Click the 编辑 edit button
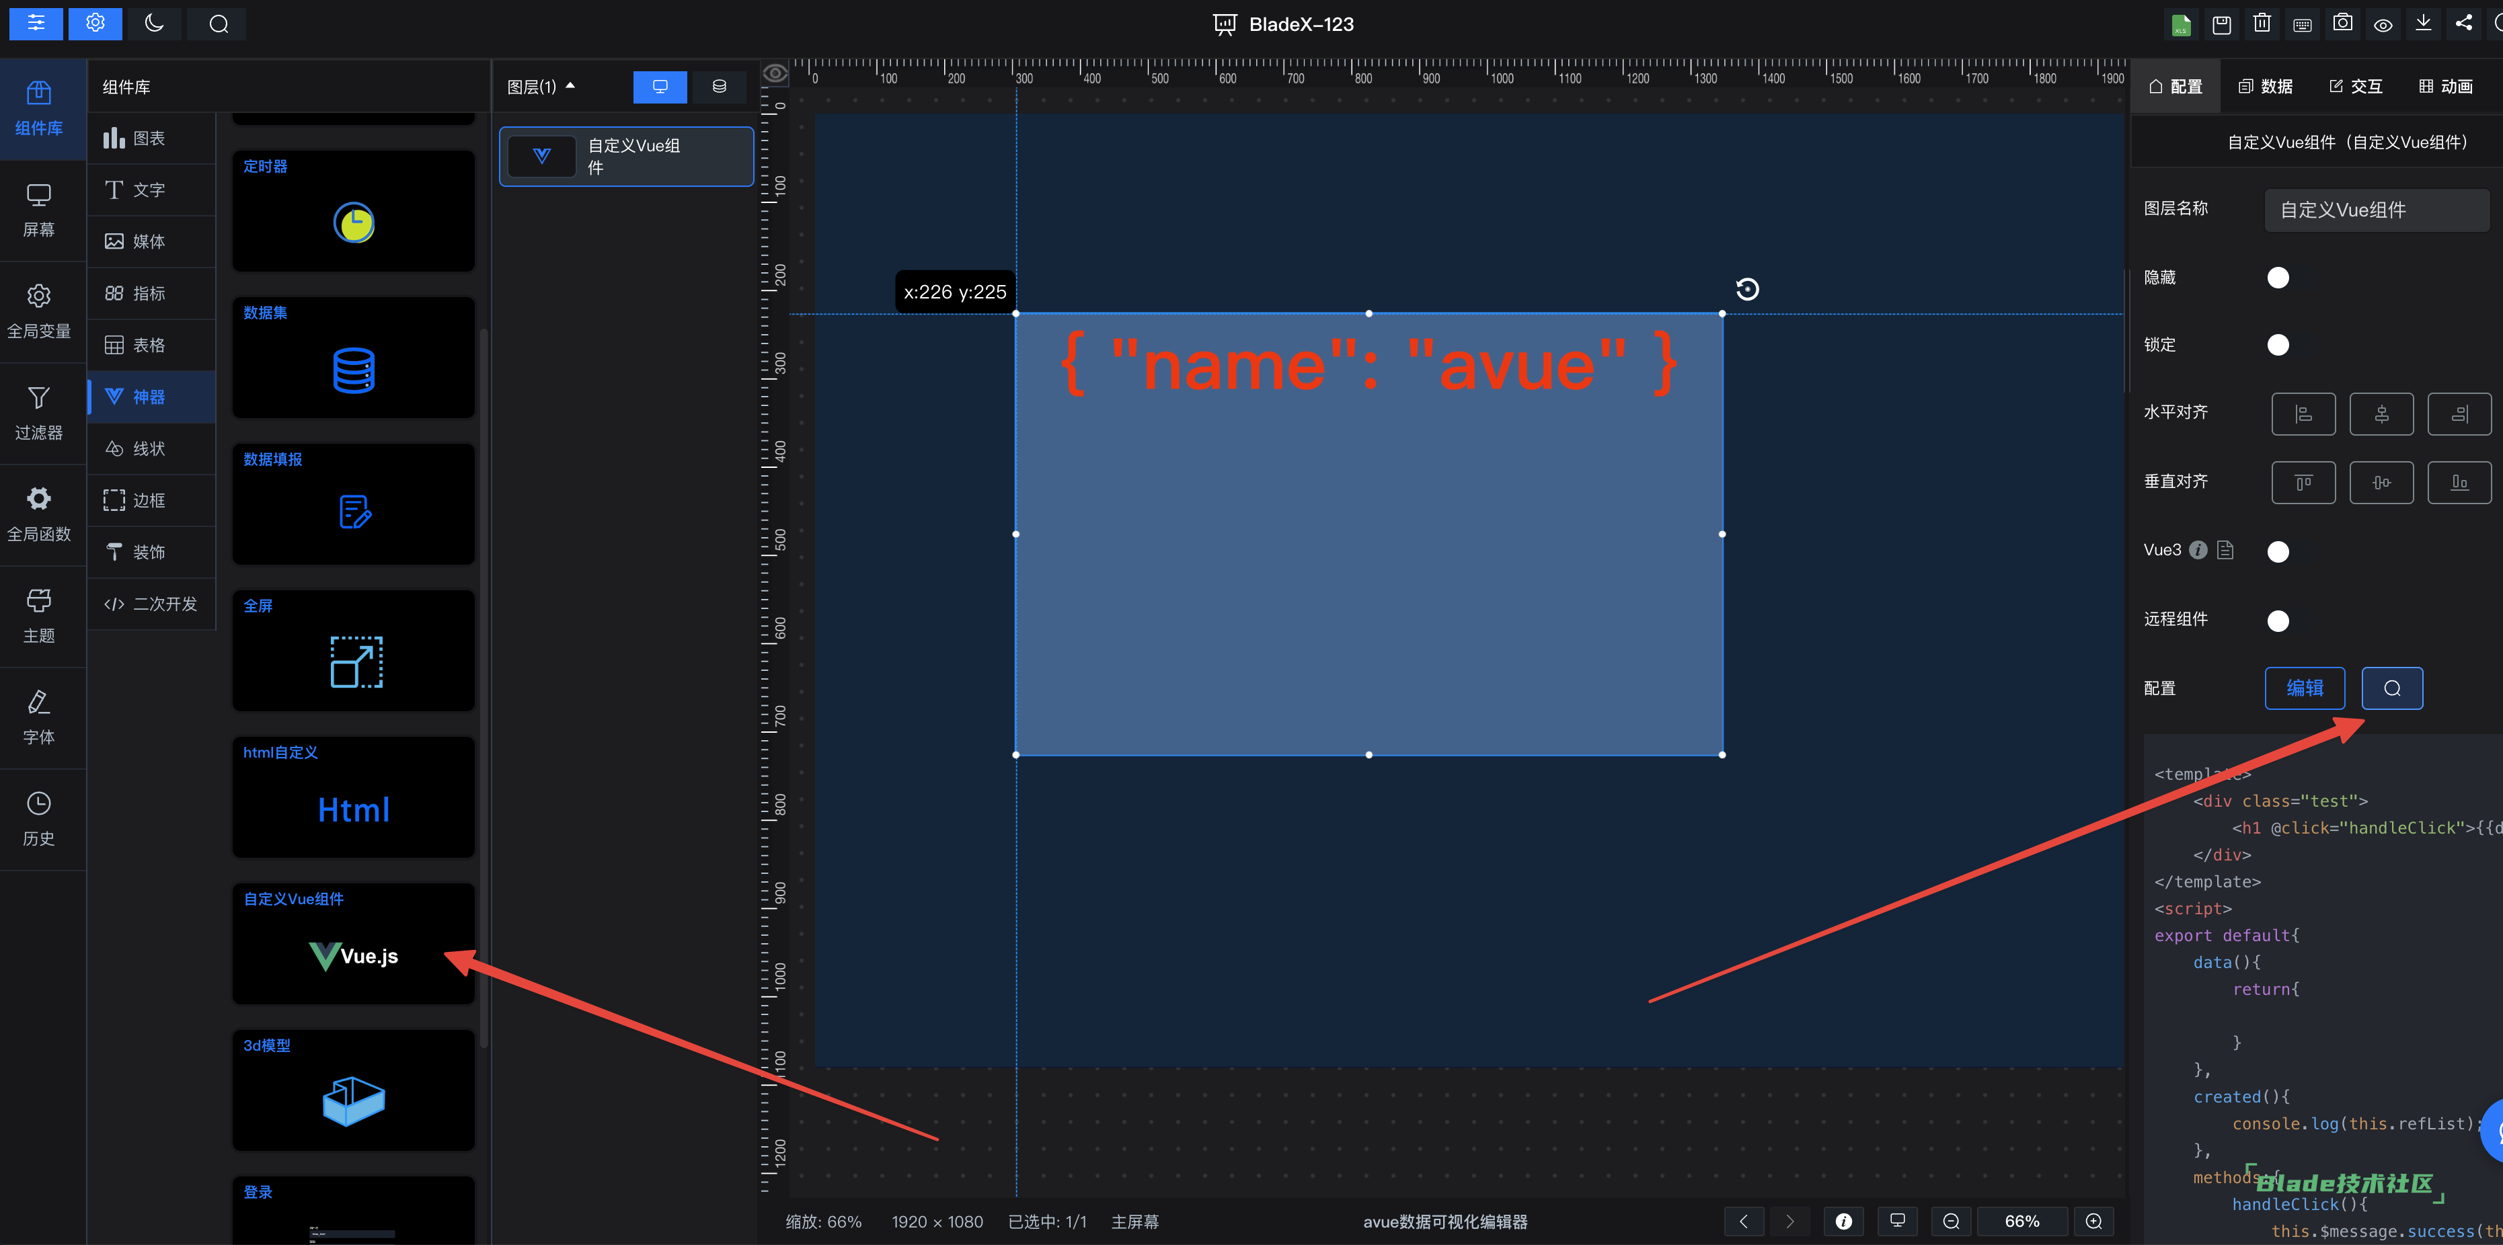2503x1245 pixels. 2304,688
